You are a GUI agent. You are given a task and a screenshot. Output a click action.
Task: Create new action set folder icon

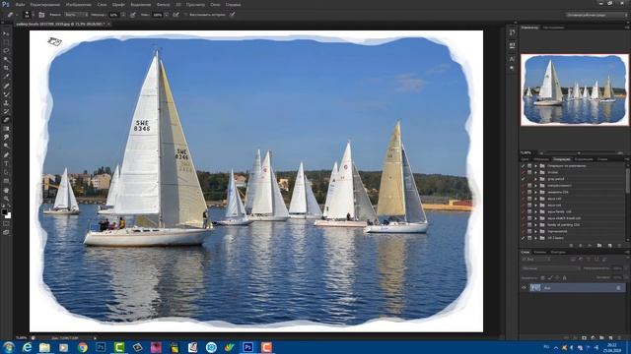click(x=599, y=245)
